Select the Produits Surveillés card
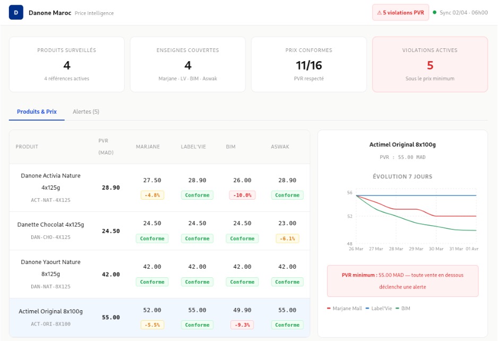Screen dimensions: 498x341 [x=66, y=64]
